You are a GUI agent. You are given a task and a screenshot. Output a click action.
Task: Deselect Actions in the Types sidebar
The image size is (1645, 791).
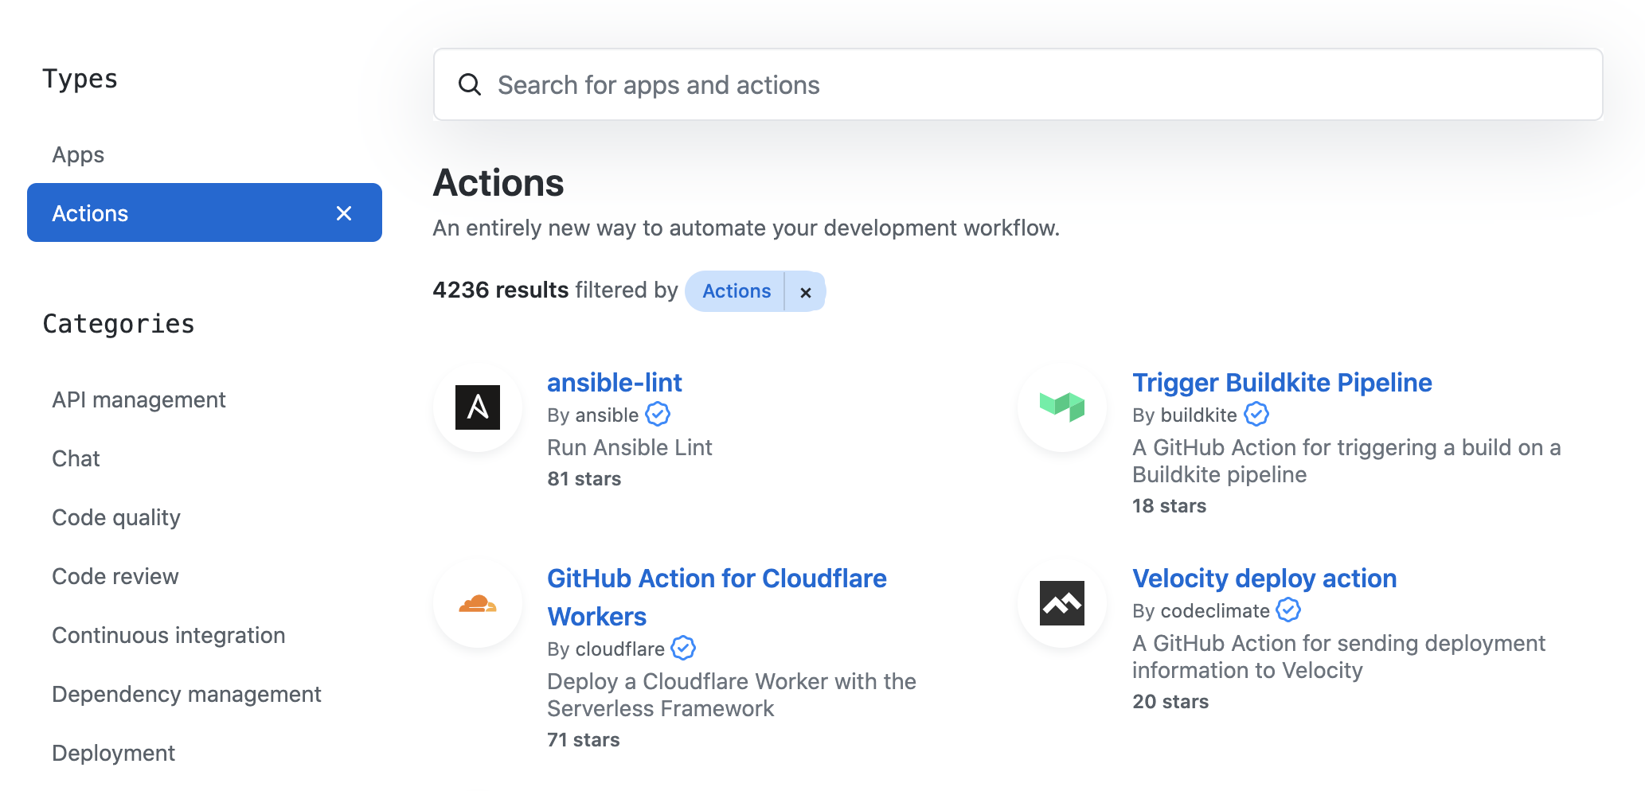(x=344, y=212)
